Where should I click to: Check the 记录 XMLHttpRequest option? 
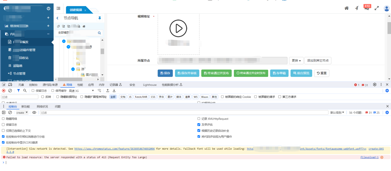coord(199,119)
